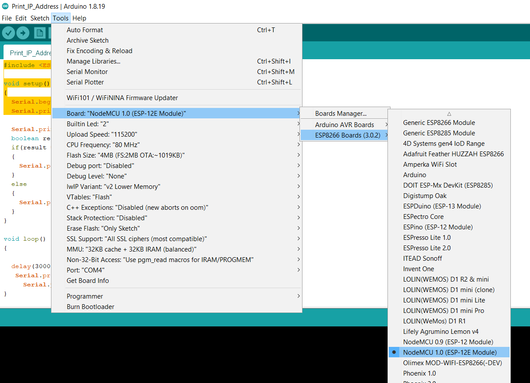This screenshot has height=383, width=530.
Task: Open the File menu
Action: point(7,18)
